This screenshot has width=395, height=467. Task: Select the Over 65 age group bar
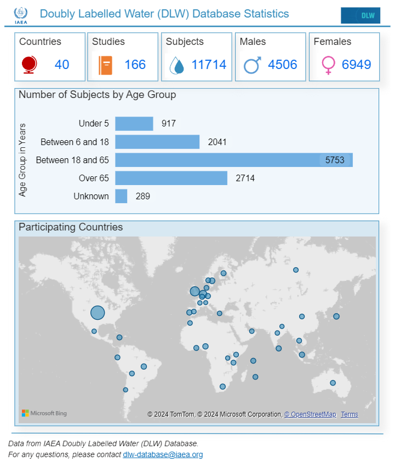[171, 178]
